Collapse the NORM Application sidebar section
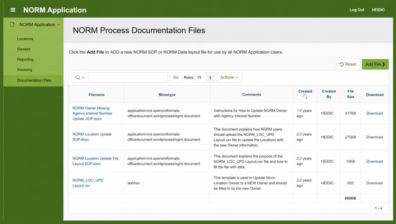The image size is (396, 224). pyautogui.click(x=58, y=25)
